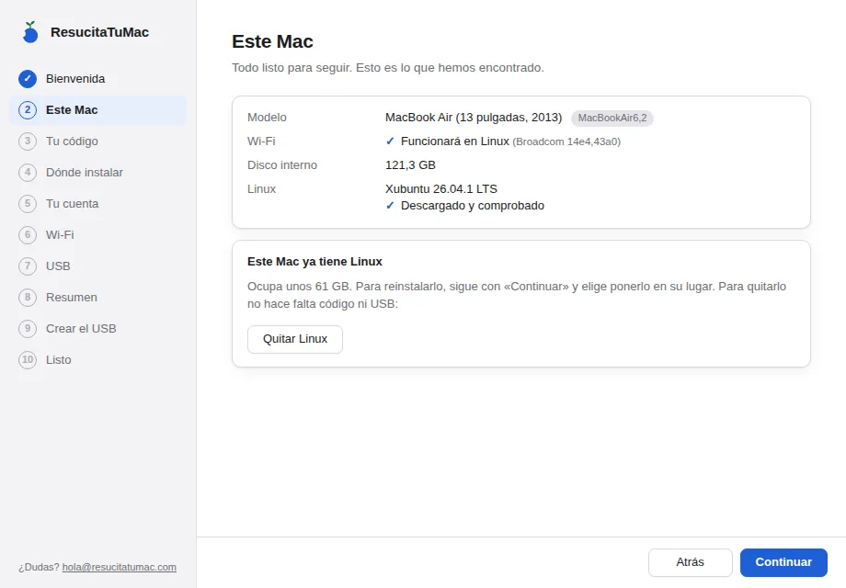Select the Este Mac step label
Screen dimensions: 846x588
72,110
